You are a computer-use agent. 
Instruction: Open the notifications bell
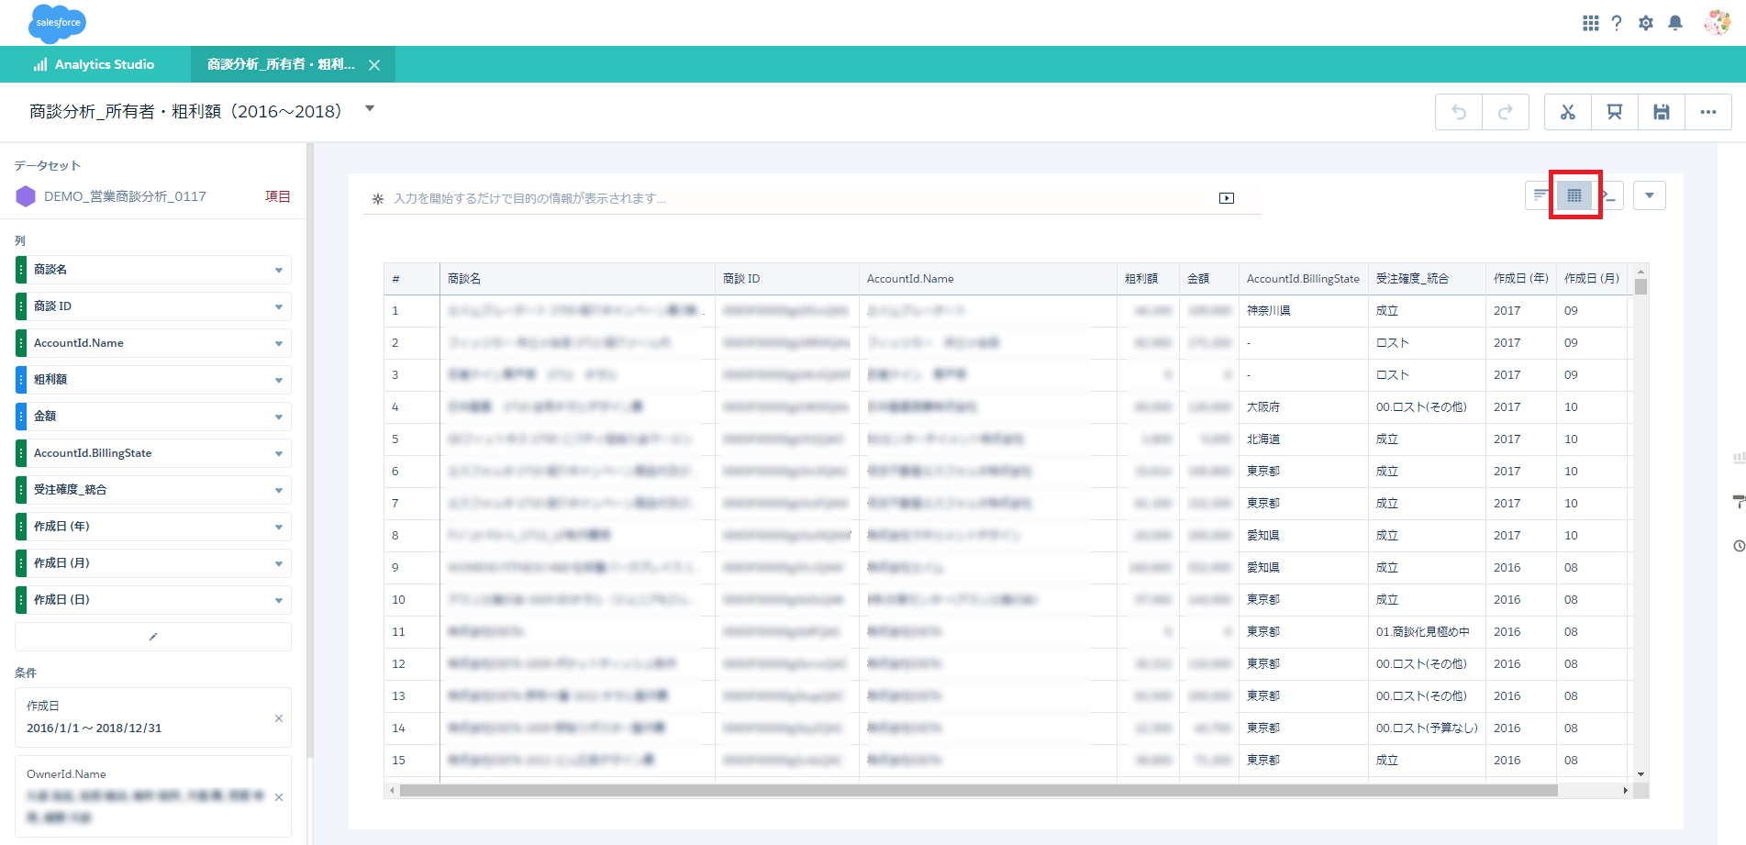[x=1674, y=23]
